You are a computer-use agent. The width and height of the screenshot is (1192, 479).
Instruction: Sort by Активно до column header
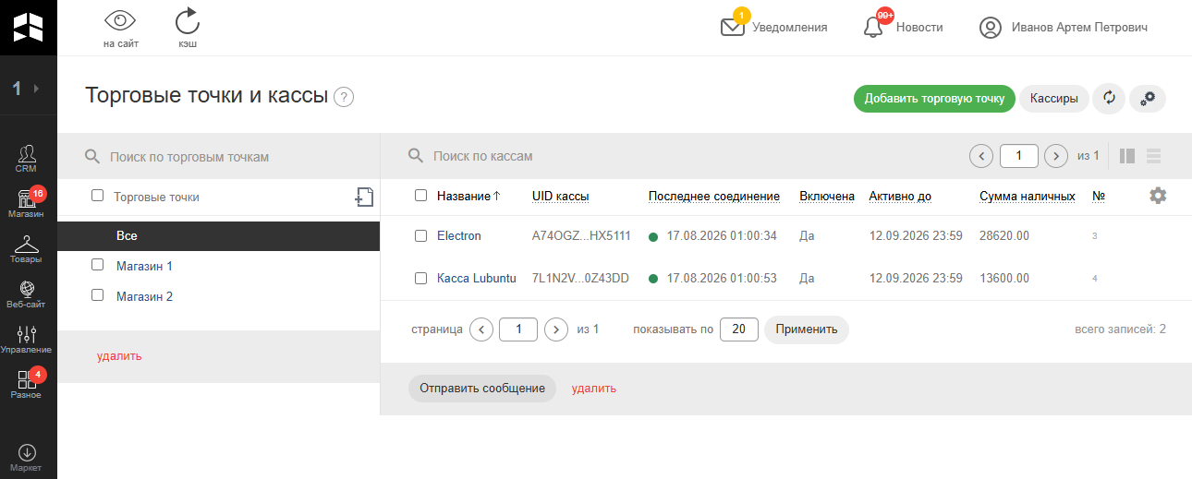(900, 196)
